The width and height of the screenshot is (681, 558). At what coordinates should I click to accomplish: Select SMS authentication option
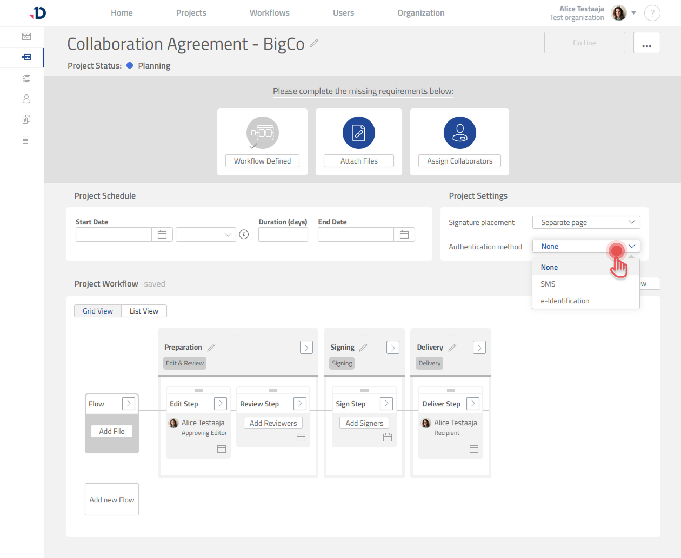pos(548,284)
